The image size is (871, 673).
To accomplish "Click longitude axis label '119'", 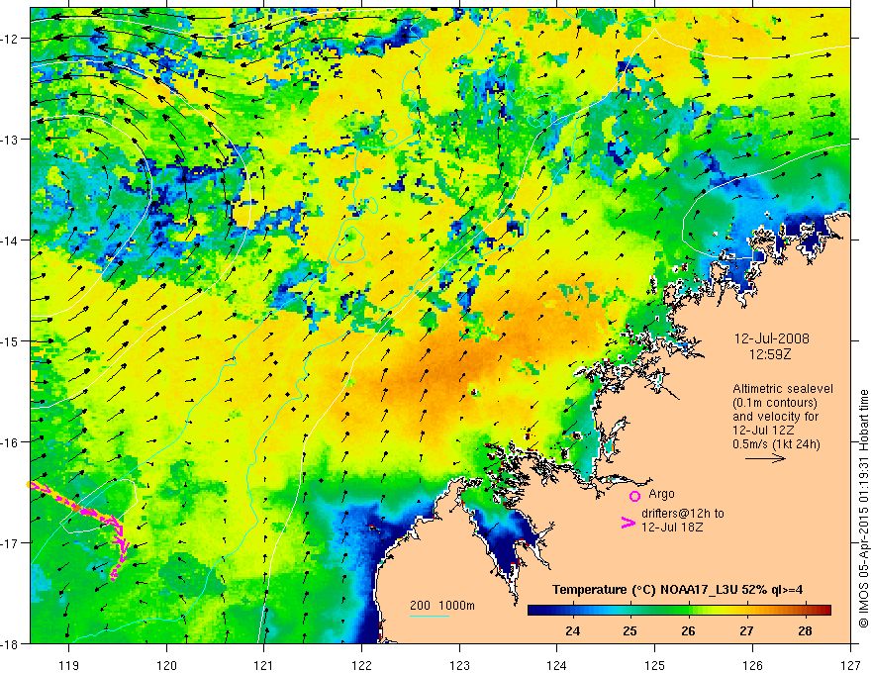I will [69, 665].
